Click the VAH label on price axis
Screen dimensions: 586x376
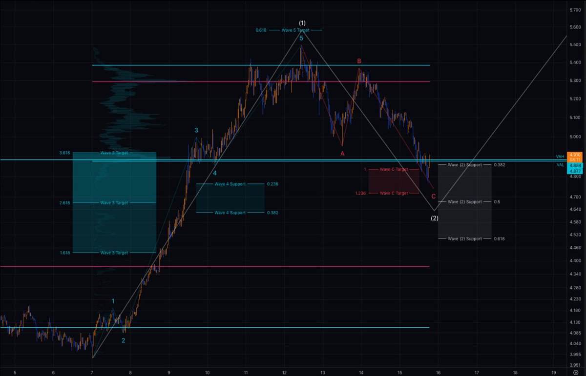point(560,156)
